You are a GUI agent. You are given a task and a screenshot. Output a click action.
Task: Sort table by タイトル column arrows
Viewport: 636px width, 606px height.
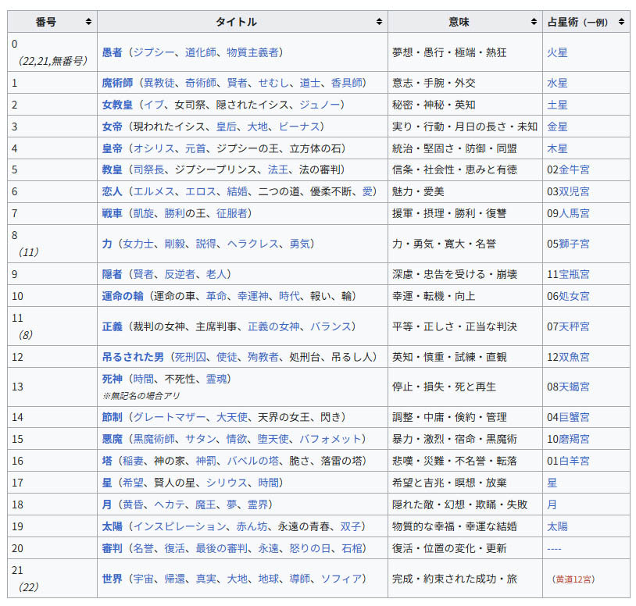[x=379, y=22]
